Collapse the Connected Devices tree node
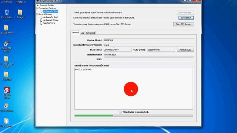This screenshot has width=237, height=133. tap(37, 8)
